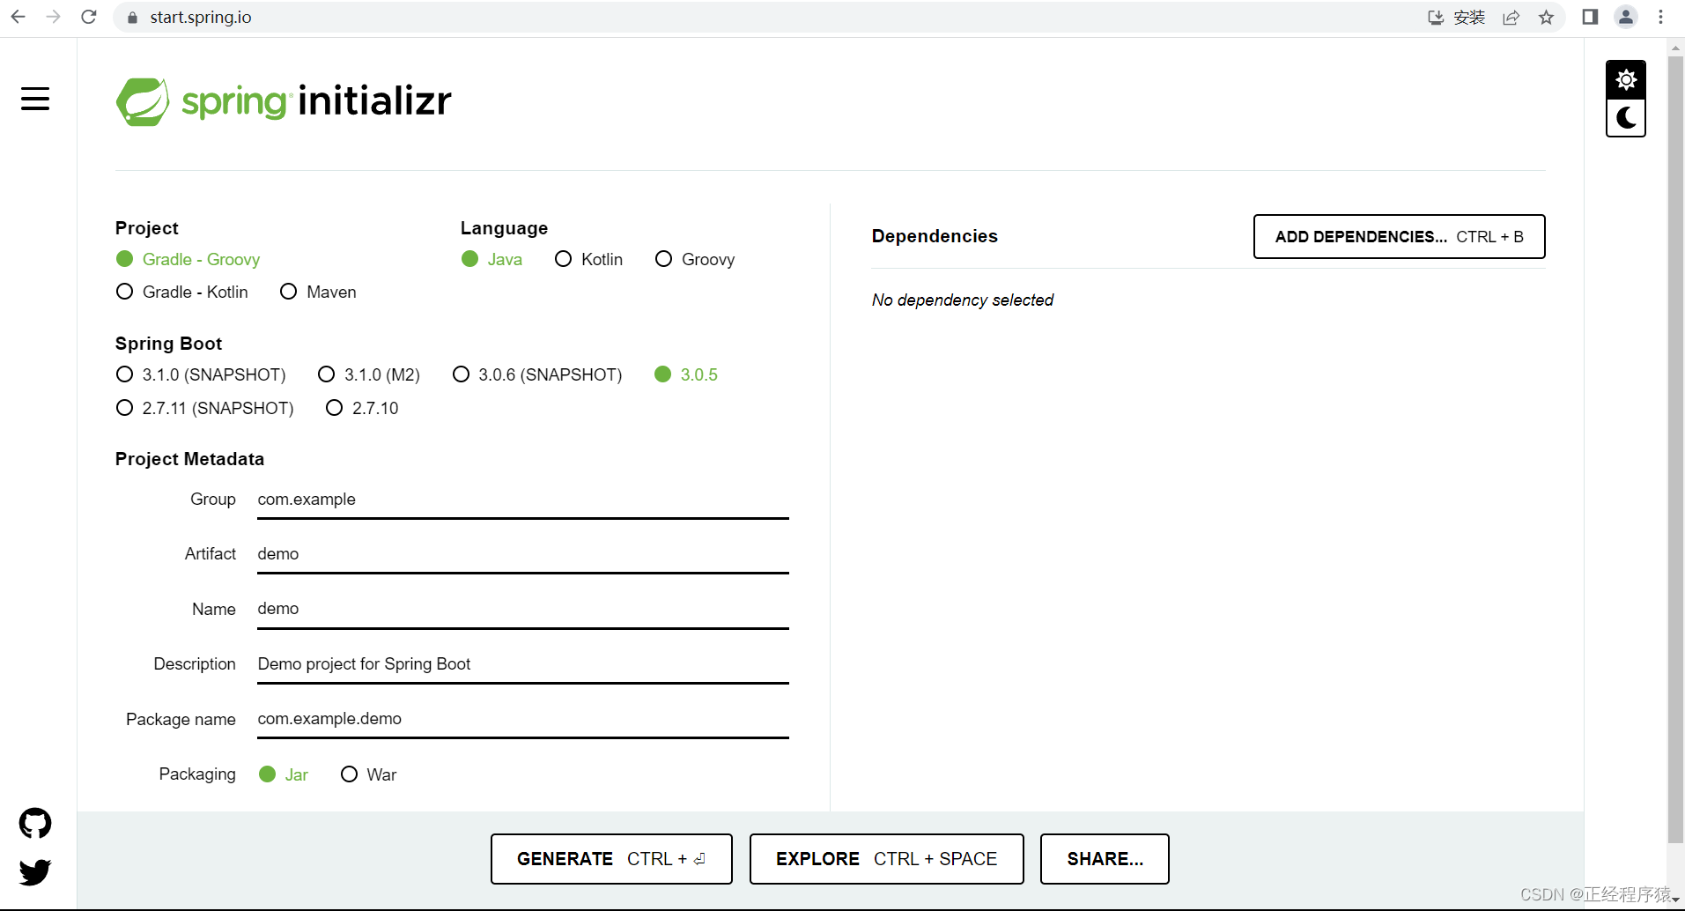Click the Spring Boot heading
This screenshot has width=1685, height=911.
point(168,344)
